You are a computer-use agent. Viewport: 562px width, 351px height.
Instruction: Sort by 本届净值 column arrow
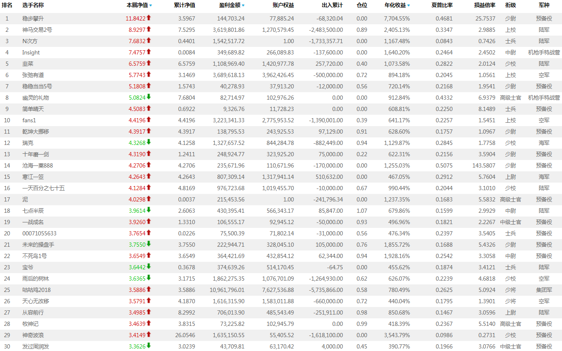pyautogui.click(x=151, y=6)
